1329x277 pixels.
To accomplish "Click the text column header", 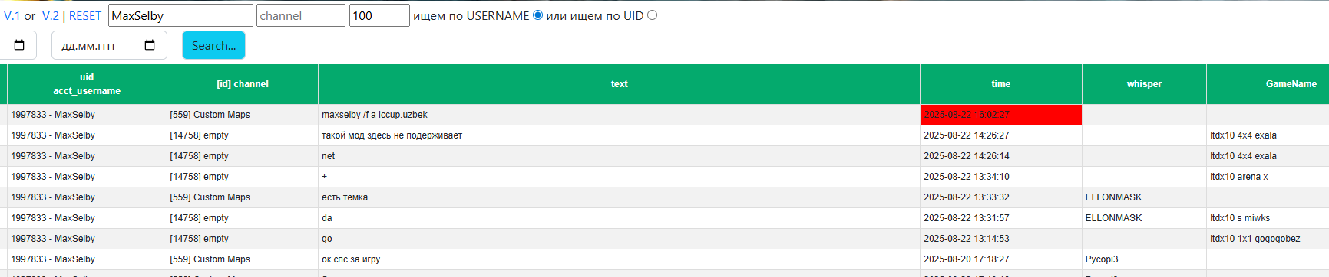I will point(619,84).
